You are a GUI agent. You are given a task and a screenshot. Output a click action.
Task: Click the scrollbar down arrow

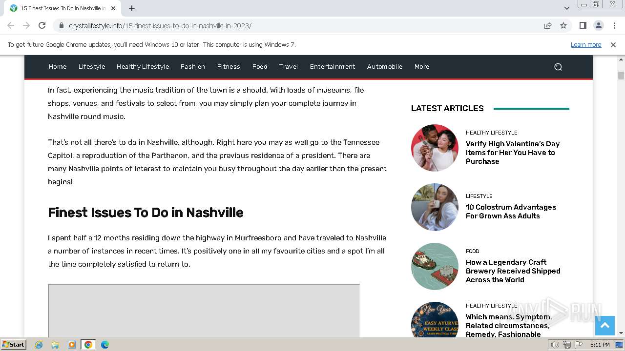point(621,333)
